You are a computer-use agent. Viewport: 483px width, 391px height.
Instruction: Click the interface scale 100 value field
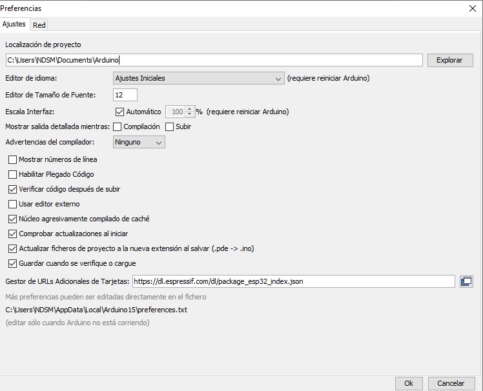[176, 112]
